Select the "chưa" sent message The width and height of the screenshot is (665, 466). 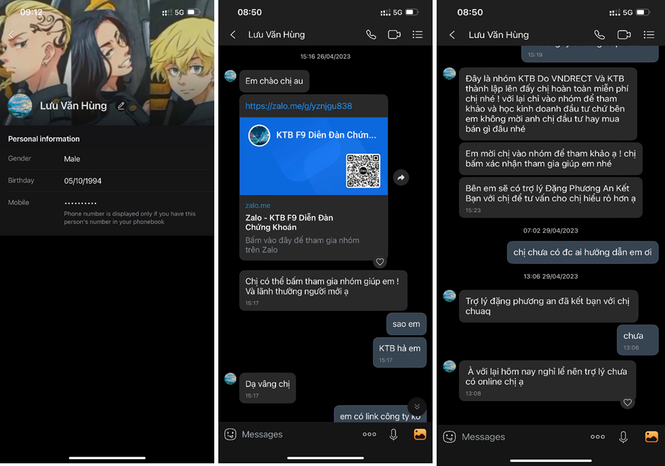[637, 340]
